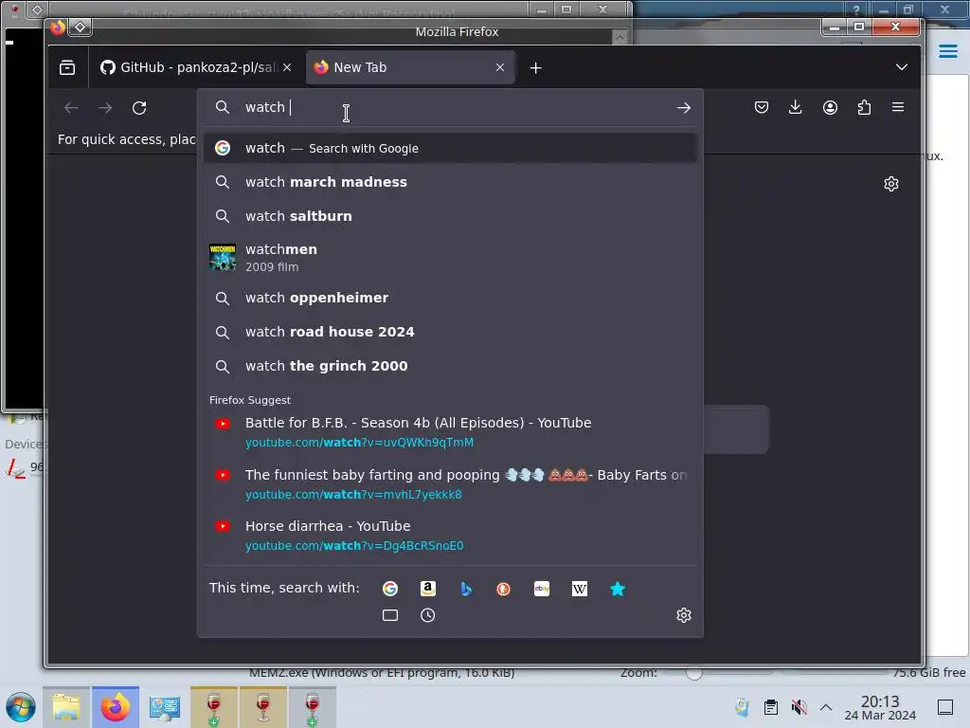The width and height of the screenshot is (970, 728).
Task: Go forward with the forward arrow
Action: [105, 108]
